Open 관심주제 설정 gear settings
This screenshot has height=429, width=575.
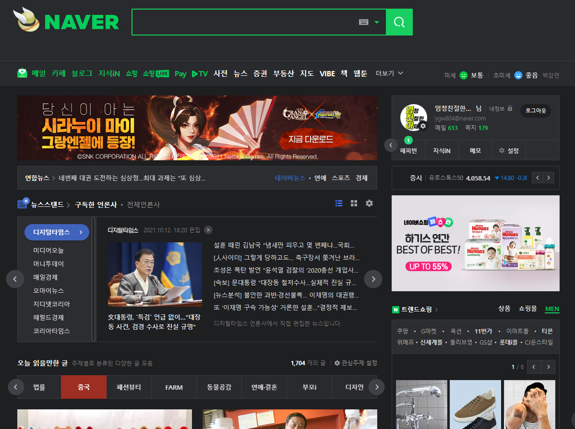point(356,363)
